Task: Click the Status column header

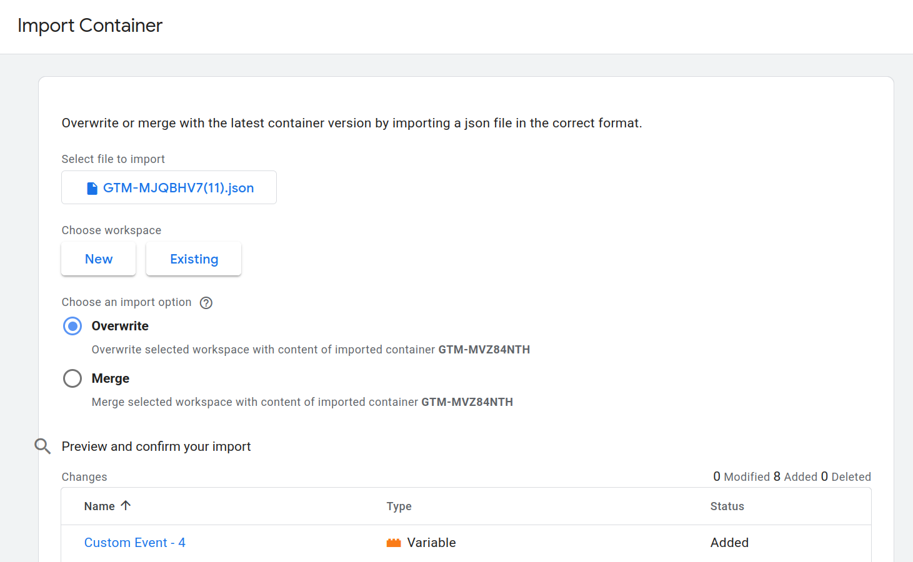Action: click(727, 506)
